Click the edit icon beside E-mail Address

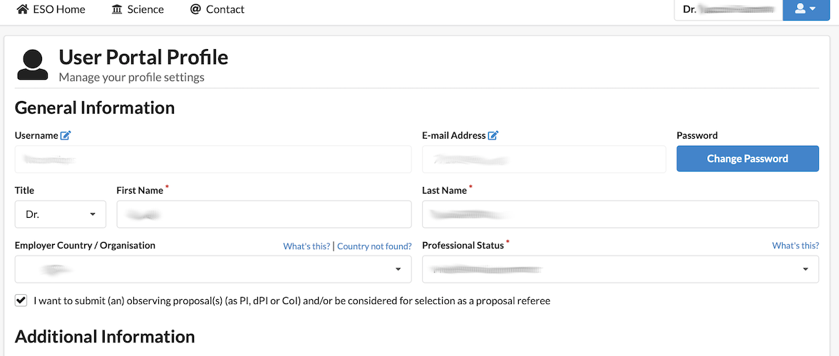pos(493,135)
